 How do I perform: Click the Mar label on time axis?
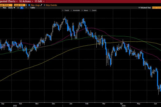104,104
